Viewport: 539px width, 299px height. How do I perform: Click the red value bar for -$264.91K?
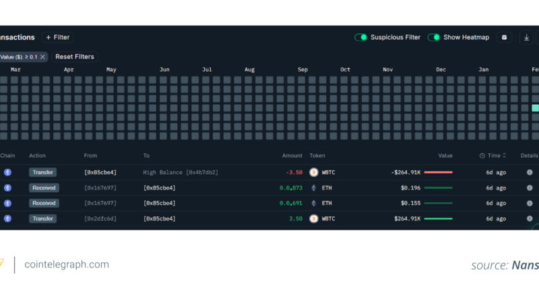pyautogui.click(x=438, y=173)
